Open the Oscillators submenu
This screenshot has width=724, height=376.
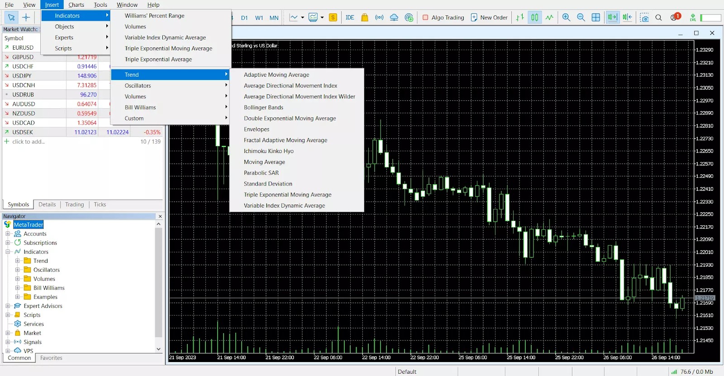pyautogui.click(x=171, y=86)
